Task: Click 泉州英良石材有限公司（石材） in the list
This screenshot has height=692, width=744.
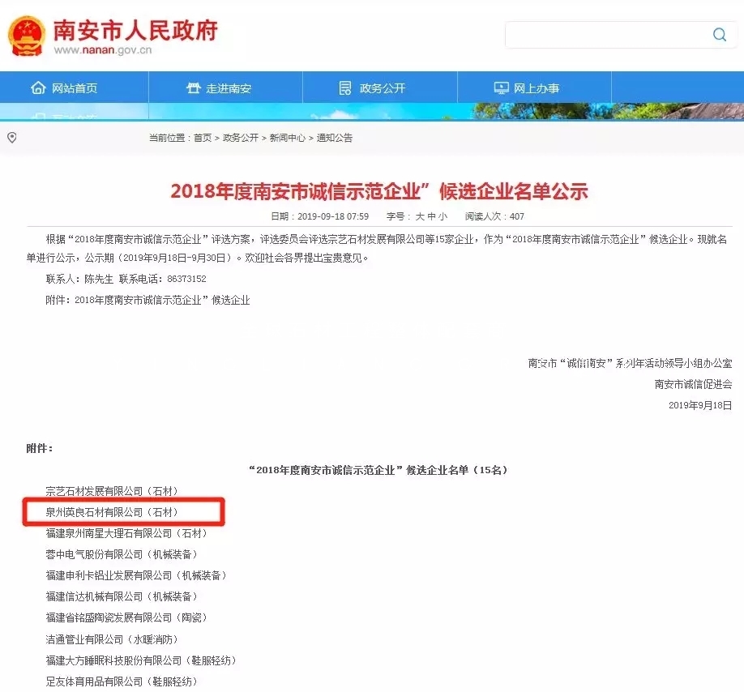Action: [112, 512]
